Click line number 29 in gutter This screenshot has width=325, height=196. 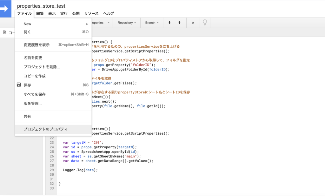[x=52, y=170]
